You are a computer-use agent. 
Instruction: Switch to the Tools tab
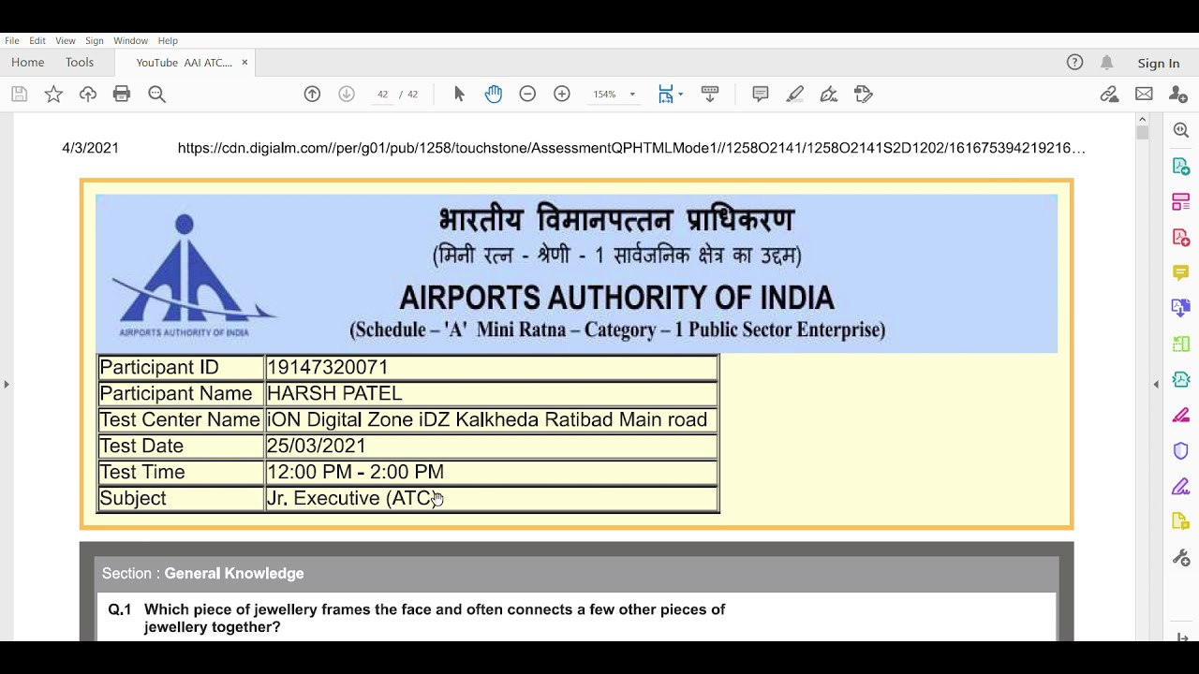click(x=80, y=63)
